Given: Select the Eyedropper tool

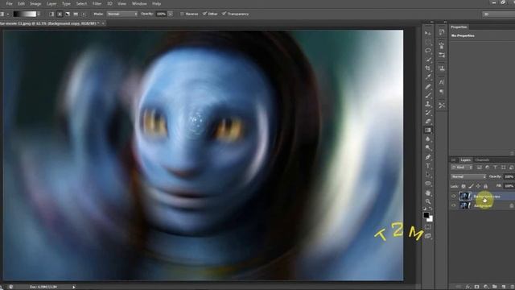Looking at the screenshot, I should point(427,77).
